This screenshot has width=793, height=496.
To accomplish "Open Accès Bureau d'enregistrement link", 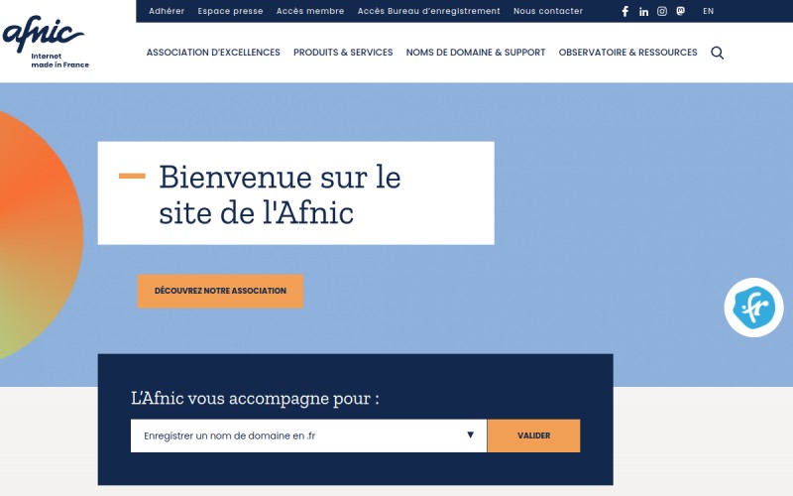I will click(429, 11).
